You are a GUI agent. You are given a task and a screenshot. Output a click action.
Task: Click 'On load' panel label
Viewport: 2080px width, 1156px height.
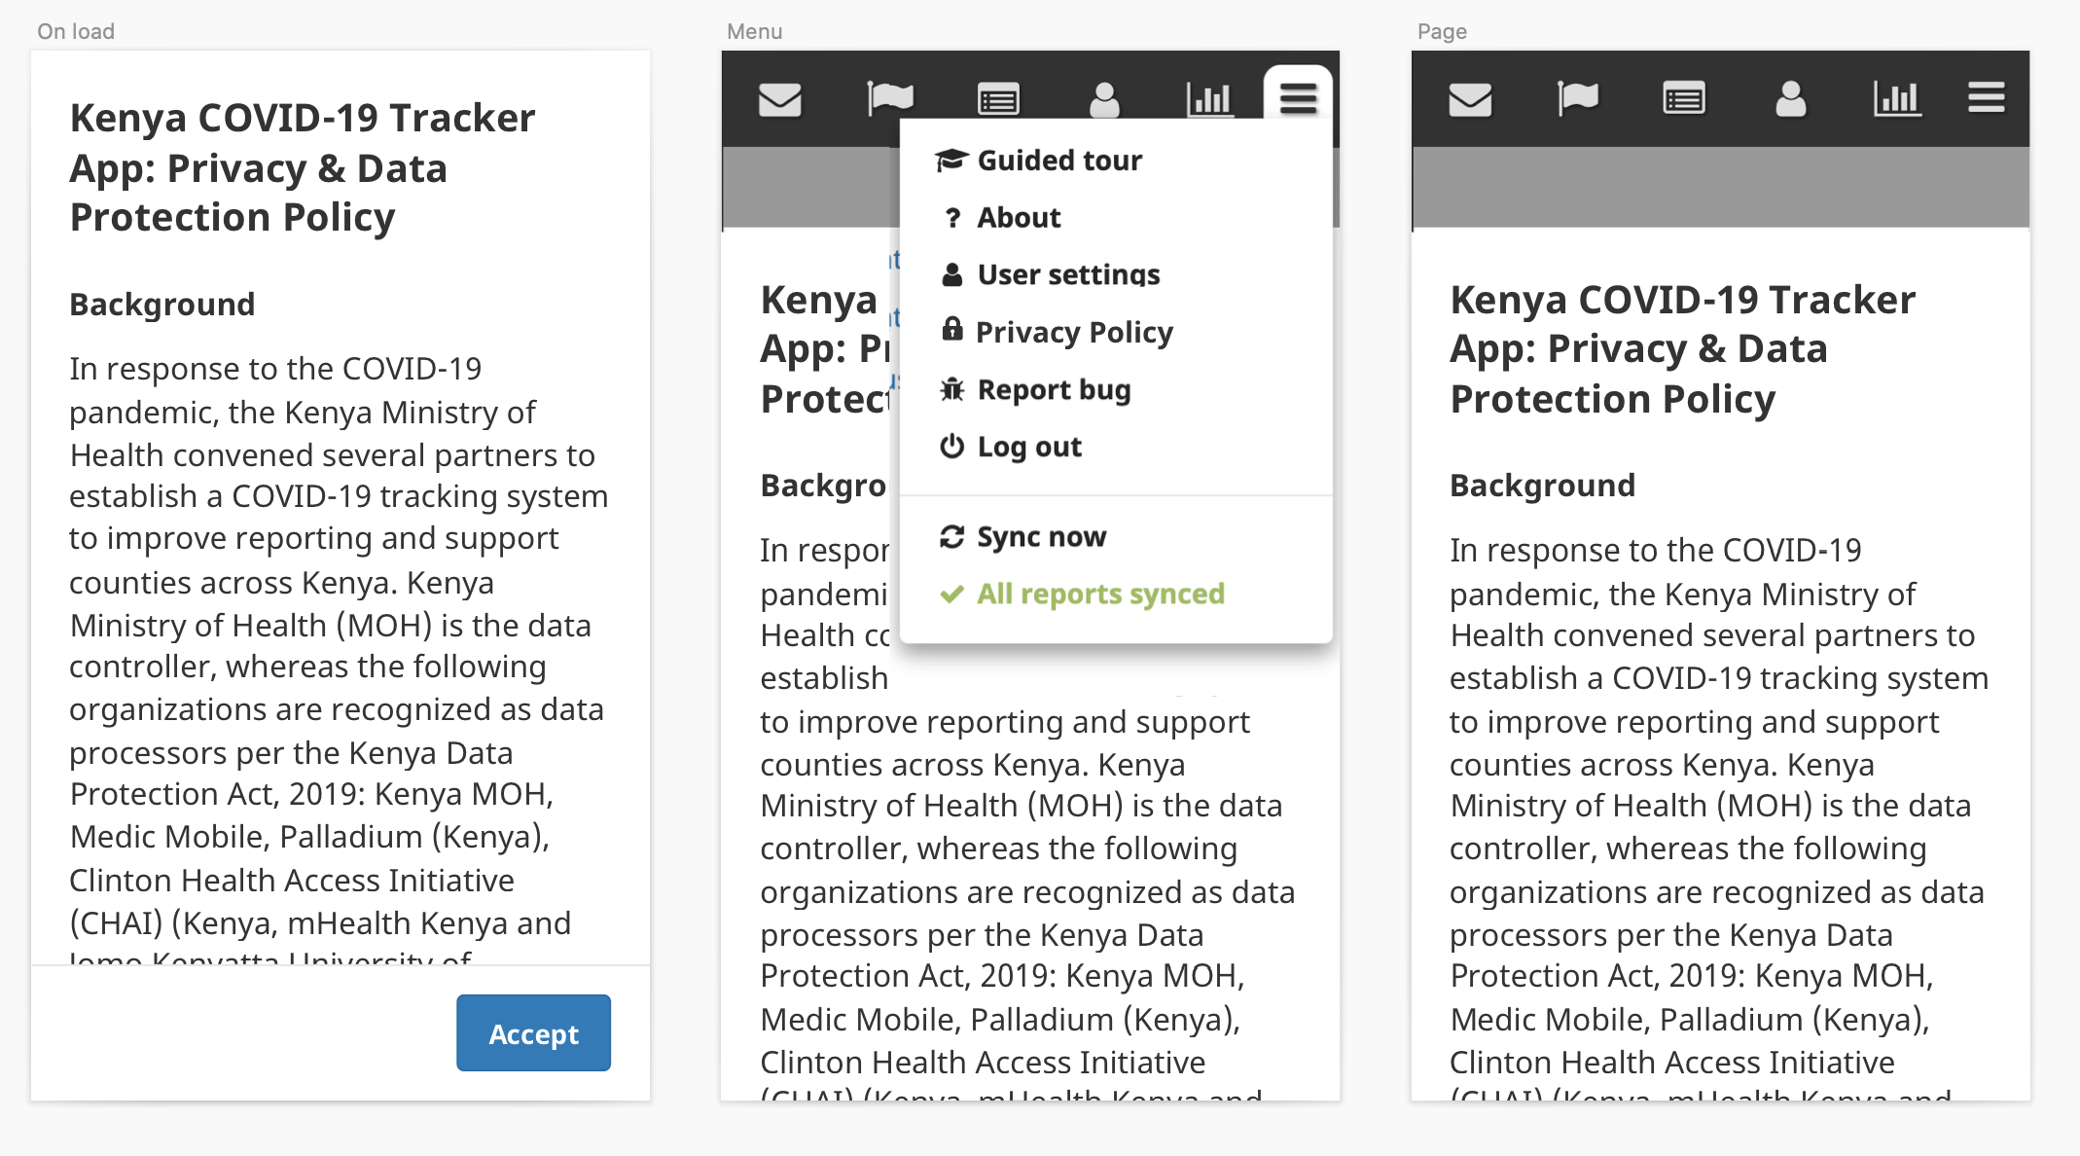tap(76, 31)
